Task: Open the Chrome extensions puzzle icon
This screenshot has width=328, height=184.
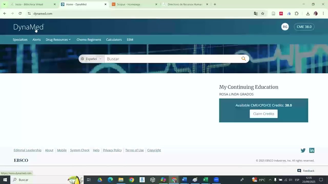Action: 296,14
